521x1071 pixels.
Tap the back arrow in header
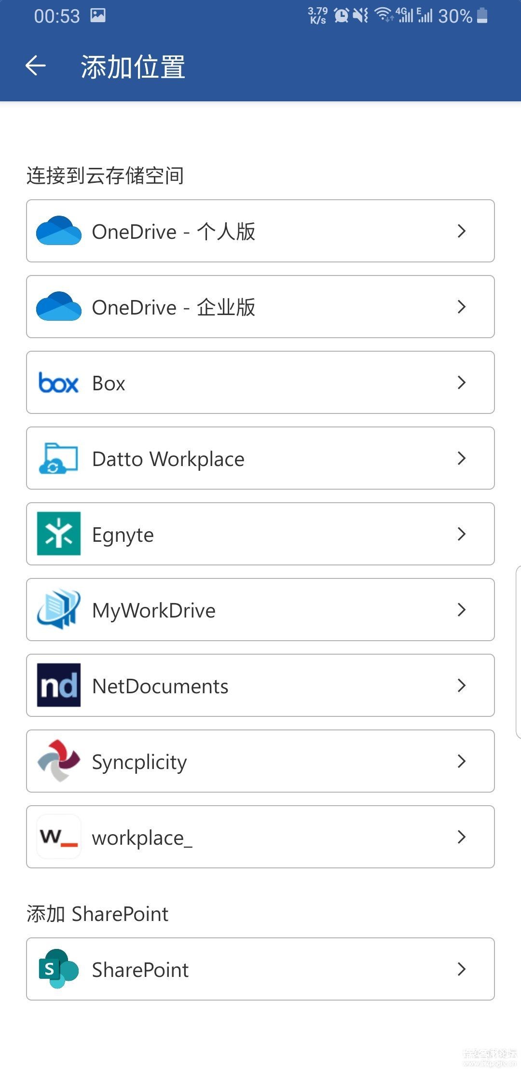tap(35, 66)
